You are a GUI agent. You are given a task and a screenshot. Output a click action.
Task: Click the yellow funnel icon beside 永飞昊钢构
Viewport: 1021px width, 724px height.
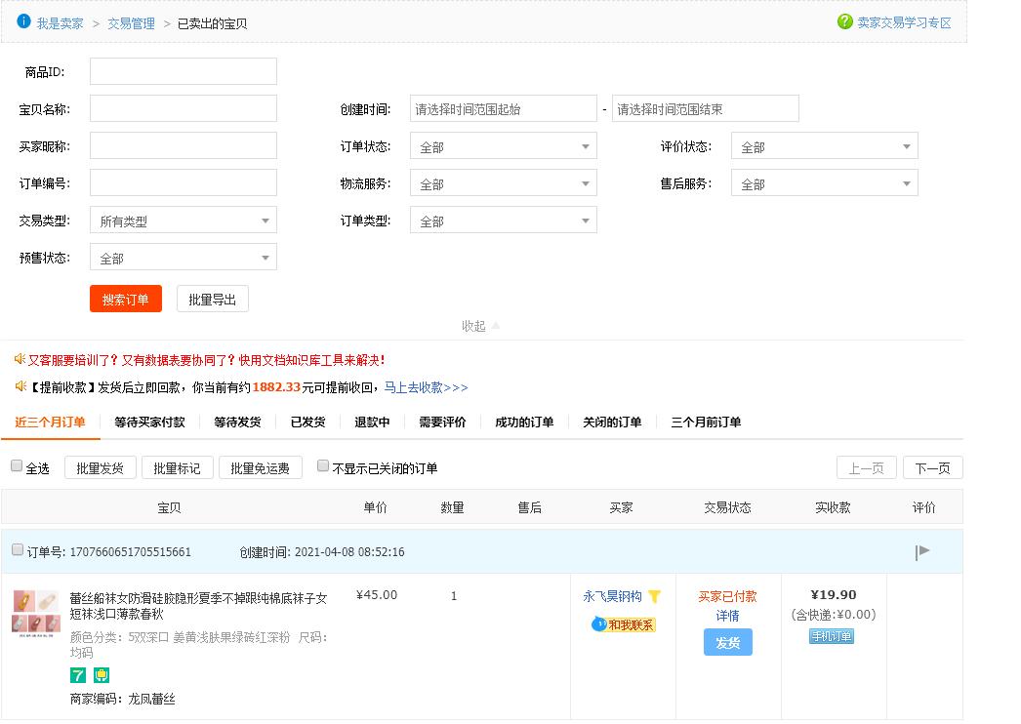click(655, 596)
